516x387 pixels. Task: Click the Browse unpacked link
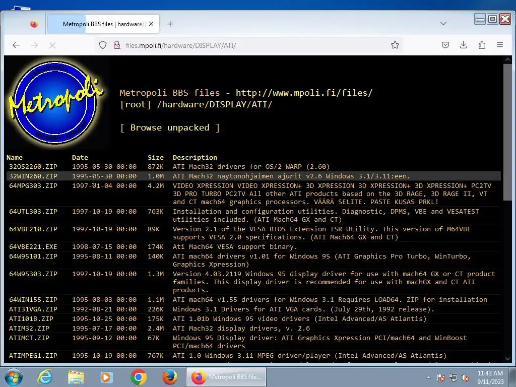(x=170, y=127)
